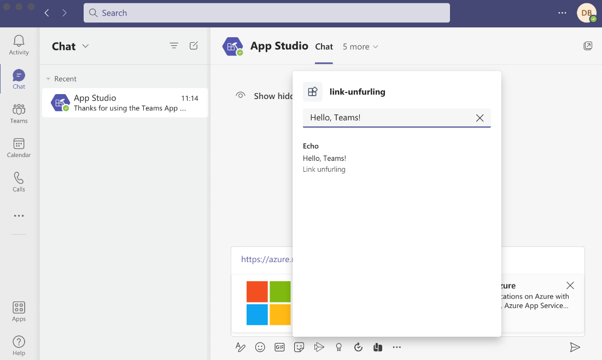Image resolution: width=602 pixels, height=360 pixels.
Task: Open the Teams section
Action: click(x=19, y=113)
